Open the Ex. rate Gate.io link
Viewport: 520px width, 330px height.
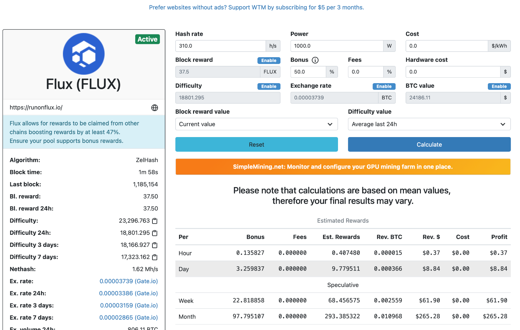tap(129, 281)
